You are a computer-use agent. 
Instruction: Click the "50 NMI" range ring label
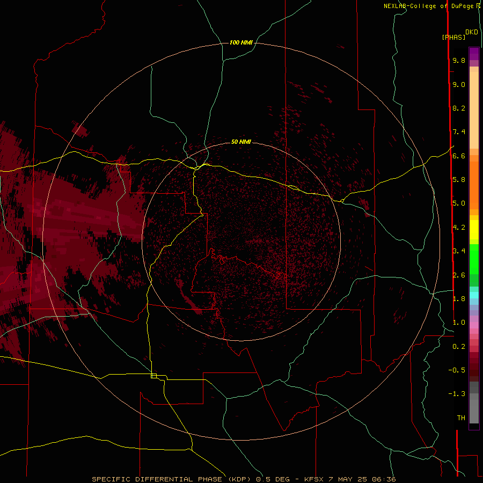click(x=241, y=142)
